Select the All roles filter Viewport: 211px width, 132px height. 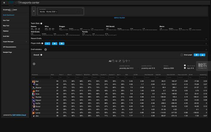coord(110,61)
